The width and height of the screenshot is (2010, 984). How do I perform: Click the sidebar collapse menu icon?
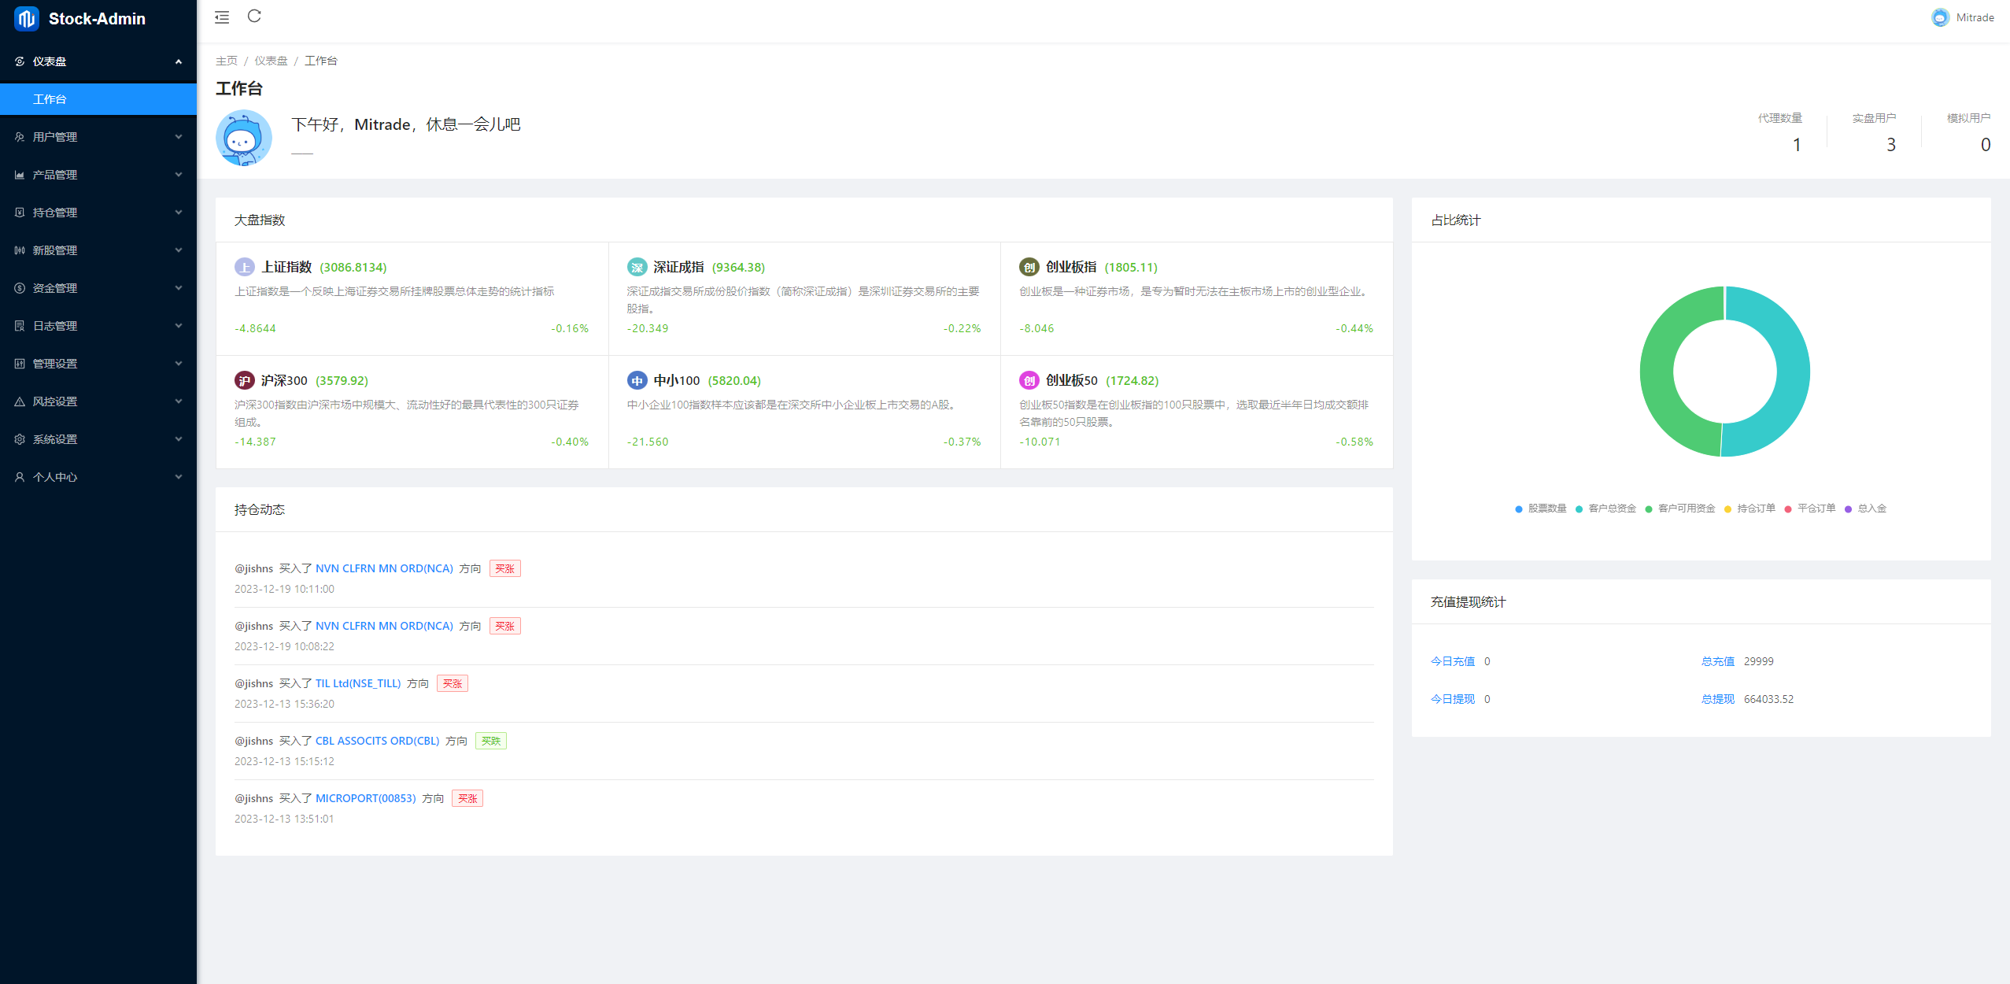[x=222, y=17]
